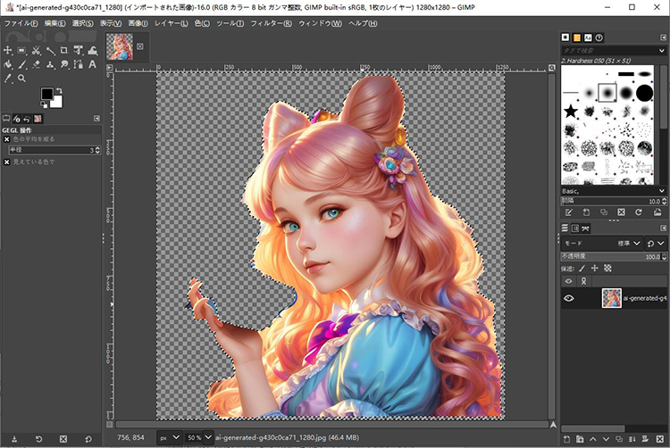This screenshot has width=670, height=448.
Task: Select the Move tool in the toolbox
Action: coord(8,50)
